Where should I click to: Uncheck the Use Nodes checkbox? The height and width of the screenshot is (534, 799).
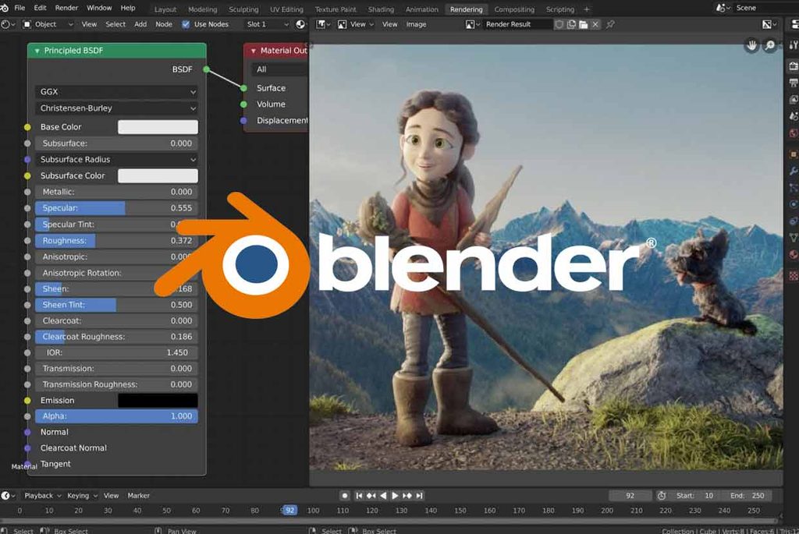(x=186, y=24)
